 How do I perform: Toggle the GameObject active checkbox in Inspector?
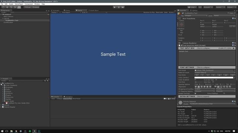pyautogui.click(x=183, y=13)
